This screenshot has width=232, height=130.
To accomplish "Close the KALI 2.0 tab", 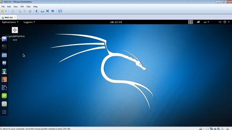I will pos(15,17).
